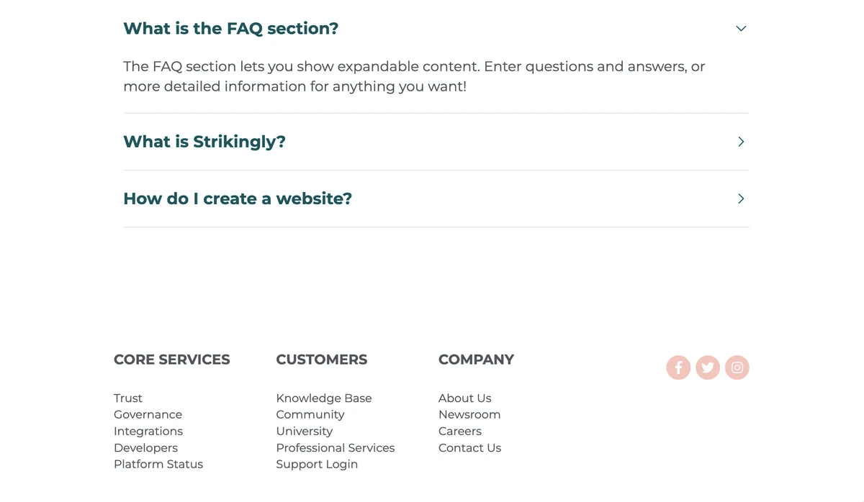
Task: Click Contact Us under COMPANY
Action: point(469,447)
